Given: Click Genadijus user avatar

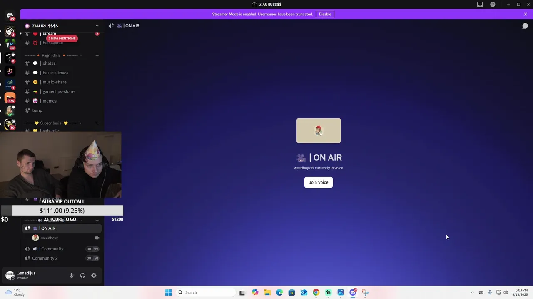Looking at the screenshot, I should click(x=10, y=275).
